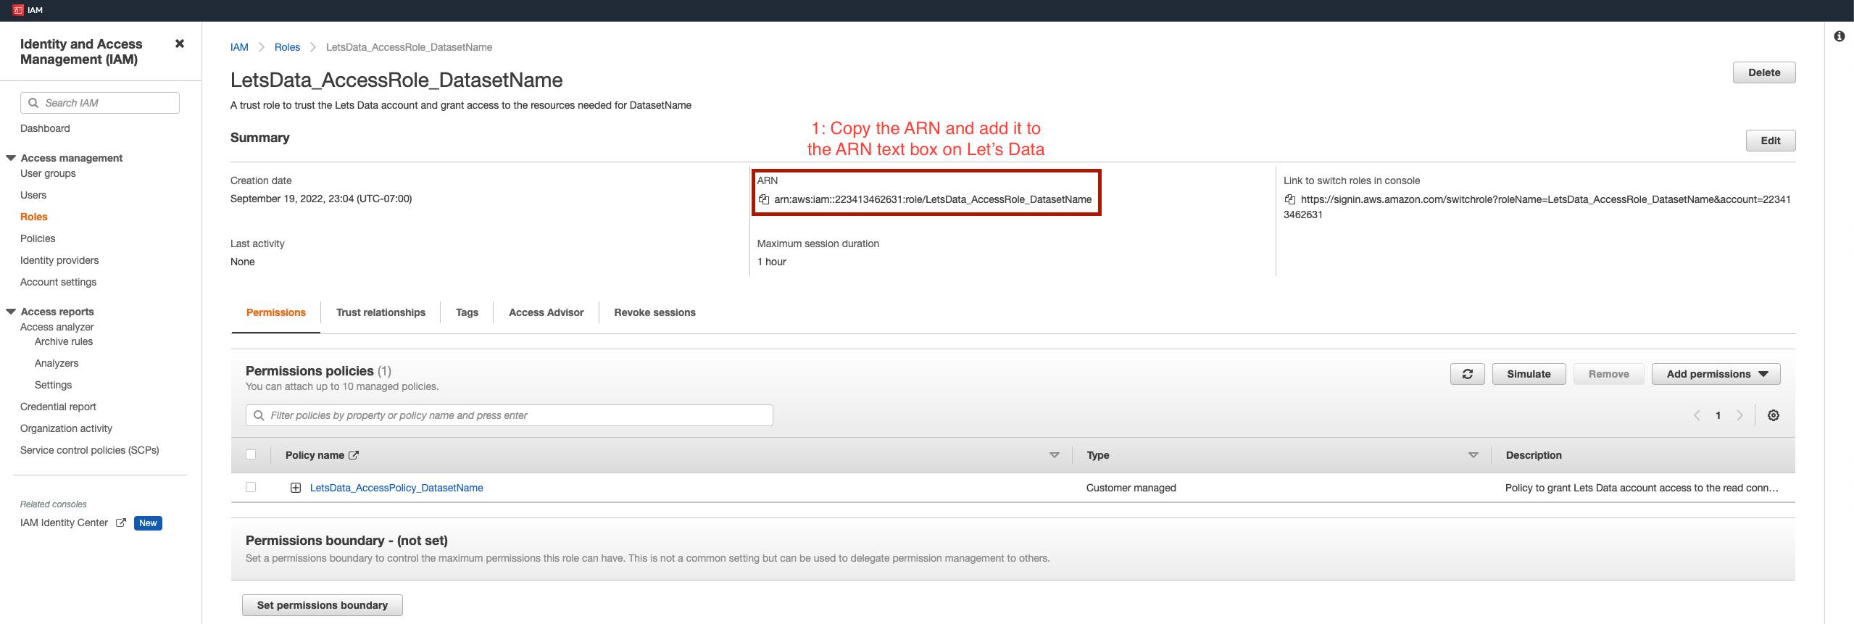The image size is (1854, 624).
Task: Open the info panel icon at top right
Action: [1840, 36]
